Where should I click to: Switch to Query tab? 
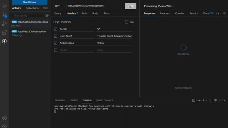pyautogui.click(x=58, y=14)
